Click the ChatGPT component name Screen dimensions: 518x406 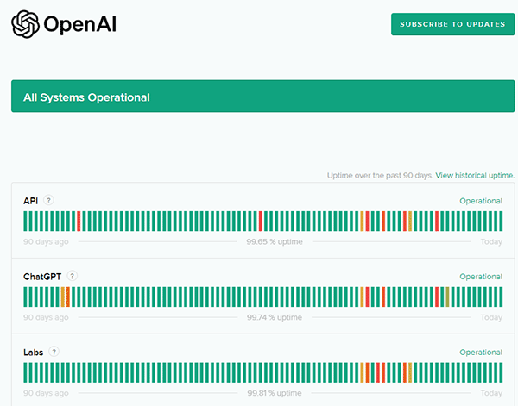coord(42,277)
